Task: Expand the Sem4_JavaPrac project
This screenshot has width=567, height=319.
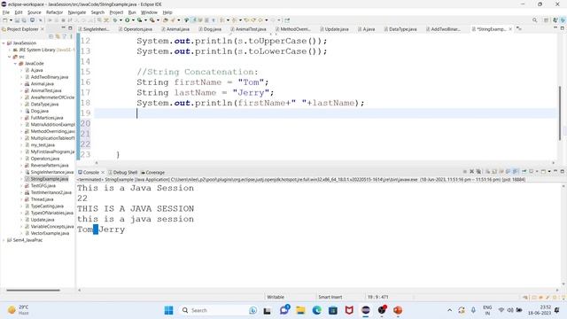Action: click(4, 240)
